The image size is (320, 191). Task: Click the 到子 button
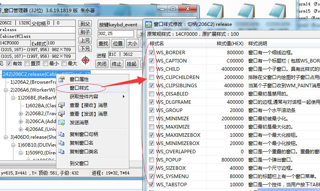85,32
